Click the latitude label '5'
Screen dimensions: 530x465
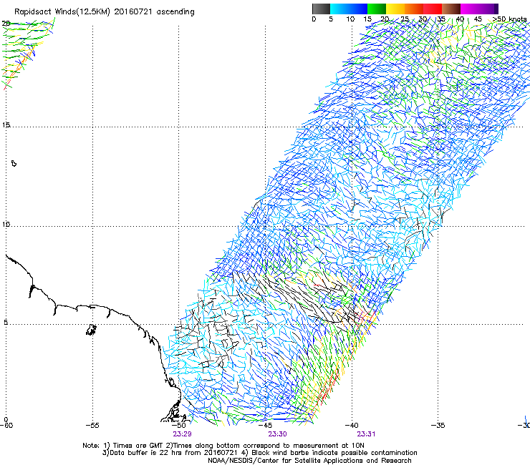coord(6,322)
